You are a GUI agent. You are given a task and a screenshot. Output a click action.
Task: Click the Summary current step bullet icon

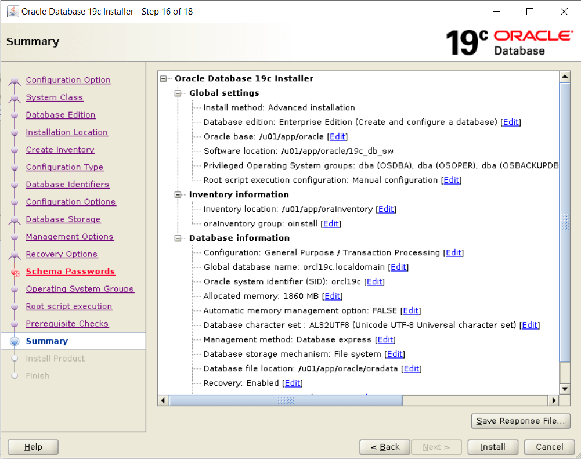pos(15,341)
